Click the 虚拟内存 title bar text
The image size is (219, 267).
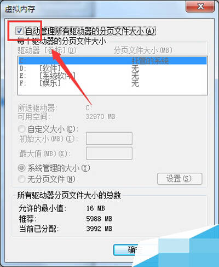[x=20, y=9]
